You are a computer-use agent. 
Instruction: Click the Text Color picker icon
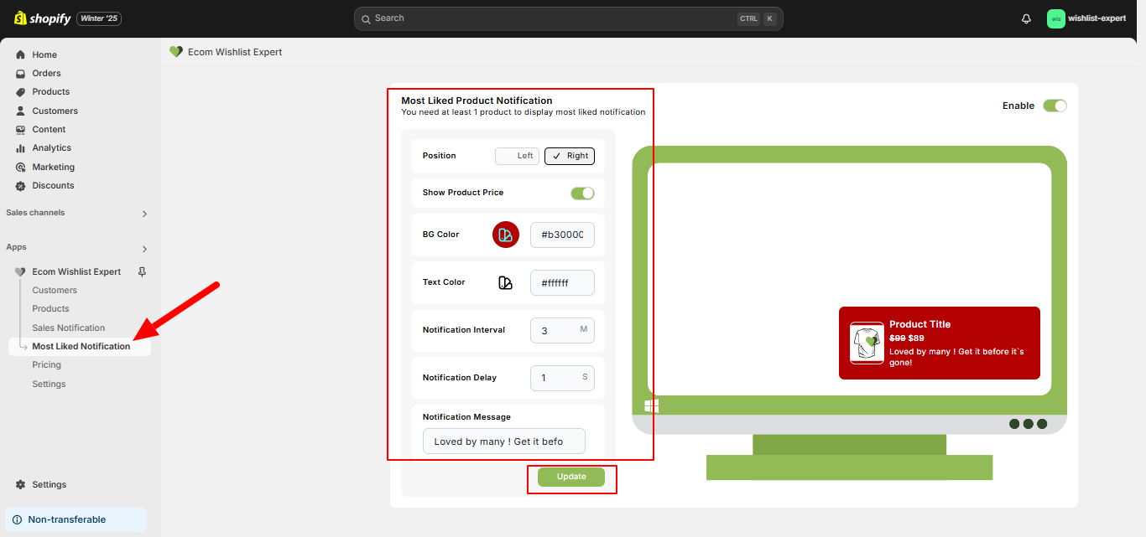tap(505, 283)
